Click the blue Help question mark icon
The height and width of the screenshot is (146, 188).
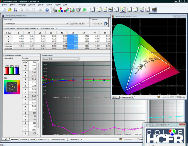(47, 10)
